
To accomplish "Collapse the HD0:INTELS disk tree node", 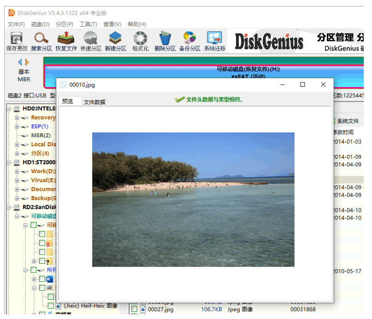I will click(10, 109).
